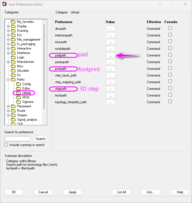Collapse the Paths category node
This screenshot has width=192, height=203.
pos(8,80)
